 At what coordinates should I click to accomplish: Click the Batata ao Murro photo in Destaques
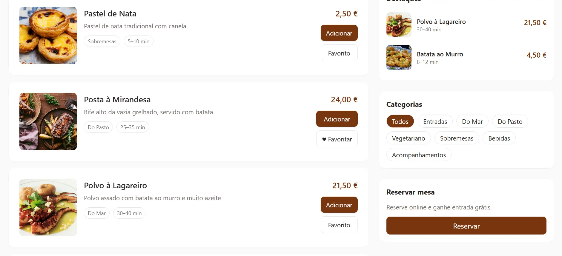click(x=399, y=57)
